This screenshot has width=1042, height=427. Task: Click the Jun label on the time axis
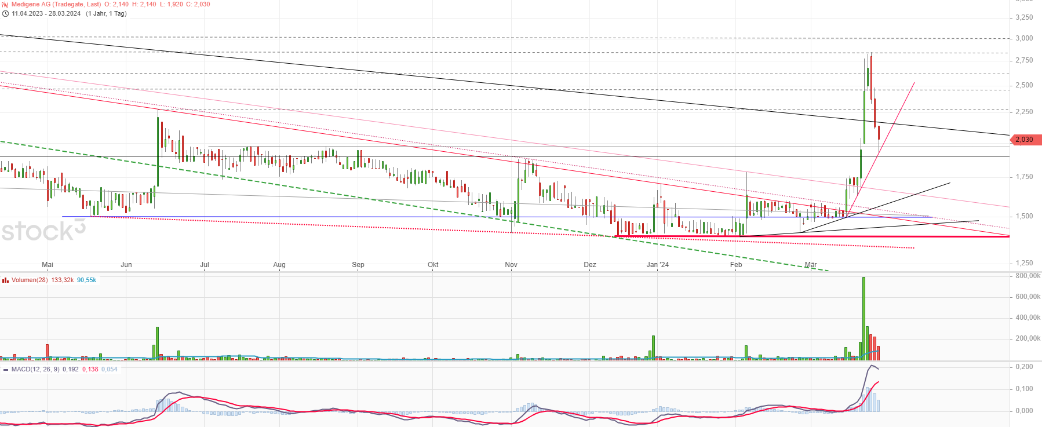pos(126,265)
